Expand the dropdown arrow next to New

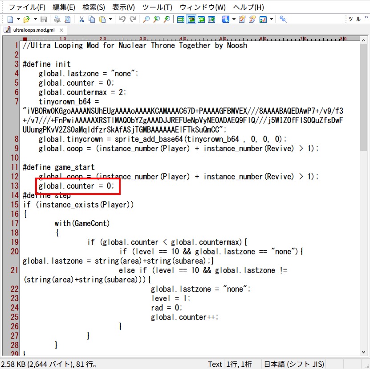(18, 19)
